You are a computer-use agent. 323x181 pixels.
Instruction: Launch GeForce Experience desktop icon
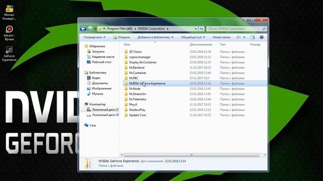[9, 54]
